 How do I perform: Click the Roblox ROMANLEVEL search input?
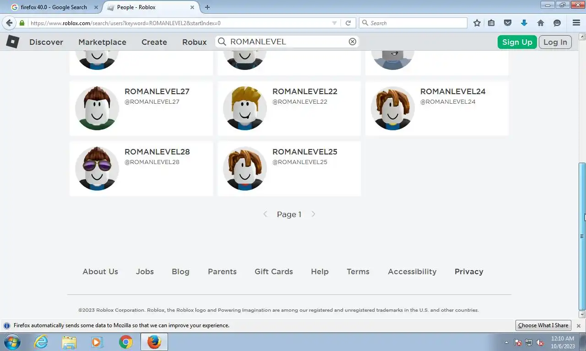coord(287,42)
